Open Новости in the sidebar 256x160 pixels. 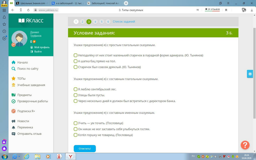(20, 121)
